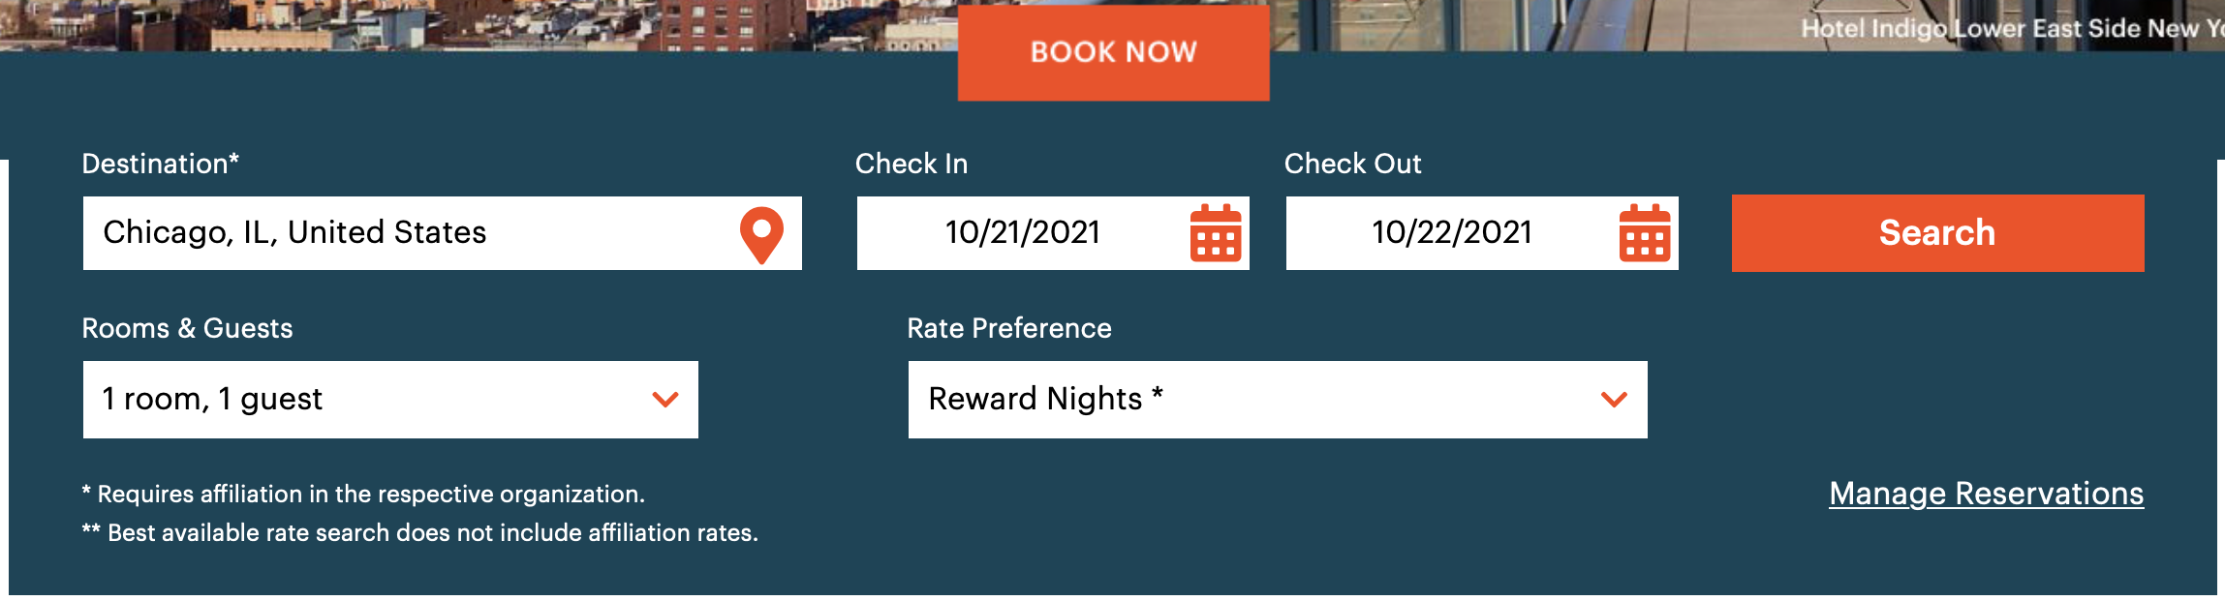Open the 'Reward Nights *' rate dropdown
The height and width of the screenshot is (601, 2225).
pos(1278,400)
